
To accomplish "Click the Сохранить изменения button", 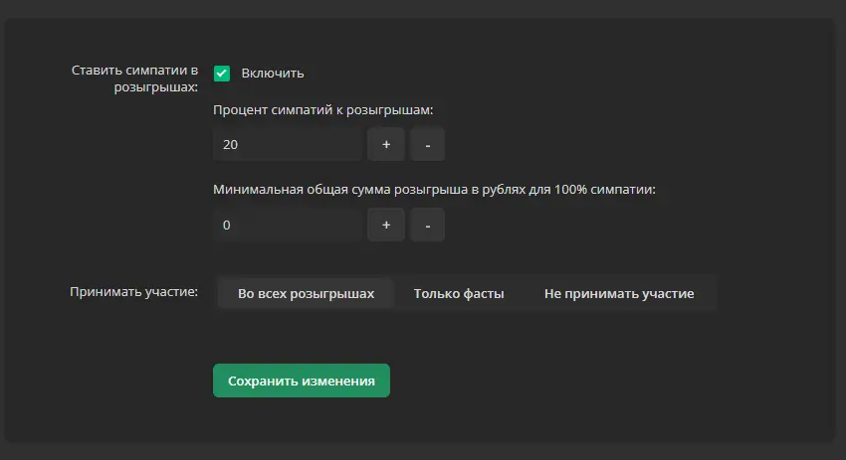I will pos(302,381).
